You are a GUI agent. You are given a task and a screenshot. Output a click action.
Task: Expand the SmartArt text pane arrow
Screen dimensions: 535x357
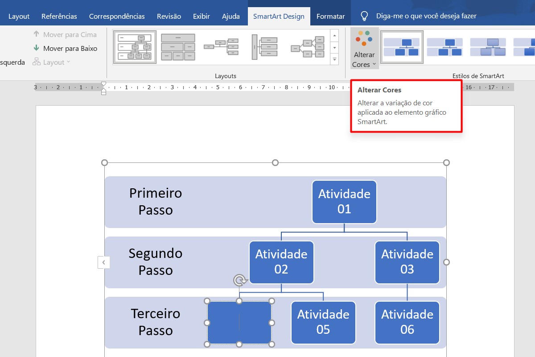coord(103,262)
